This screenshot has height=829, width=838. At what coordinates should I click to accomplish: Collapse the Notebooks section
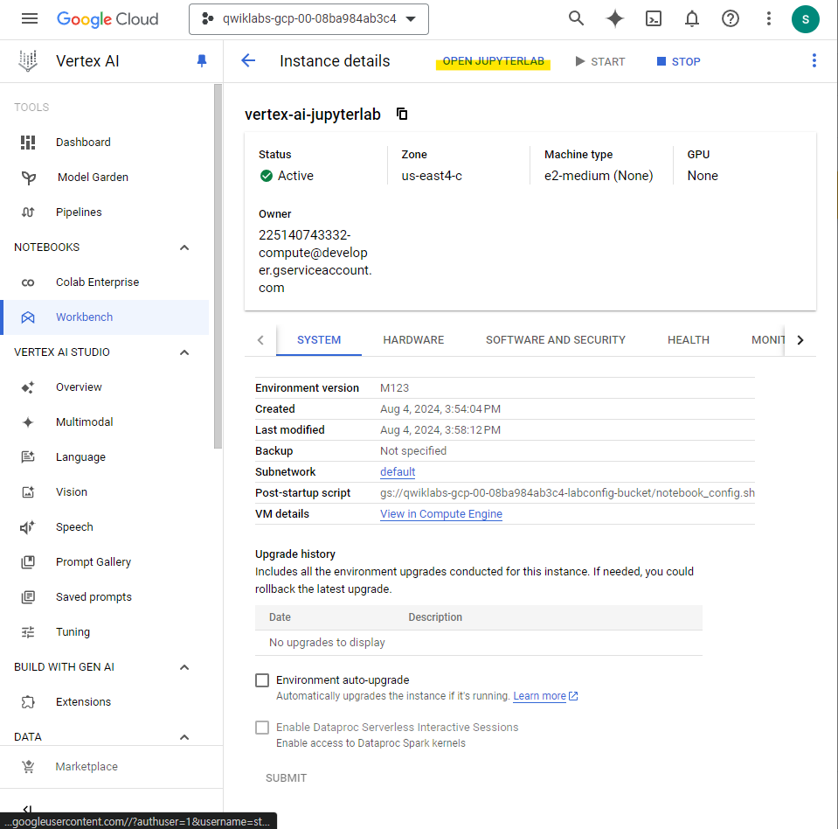point(184,247)
